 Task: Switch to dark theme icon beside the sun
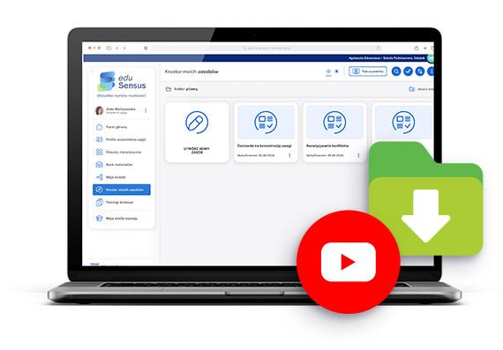click(336, 71)
